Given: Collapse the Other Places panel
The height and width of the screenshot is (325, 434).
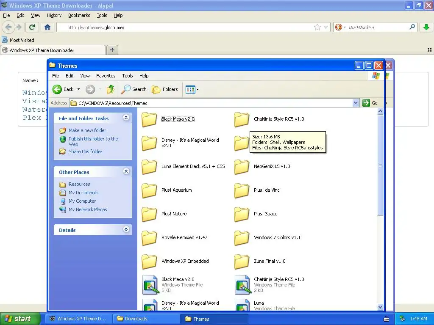Looking at the screenshot, I should (126, 171).
